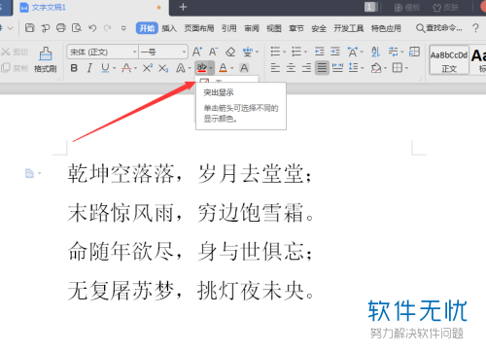Click the document section marker icon left of poem

pos(29,173)
